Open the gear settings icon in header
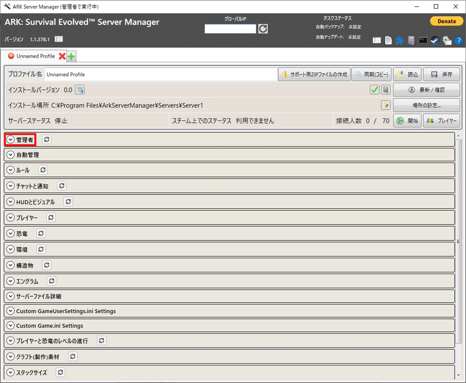This screenshot has width=466, height=383. point(447,40)
